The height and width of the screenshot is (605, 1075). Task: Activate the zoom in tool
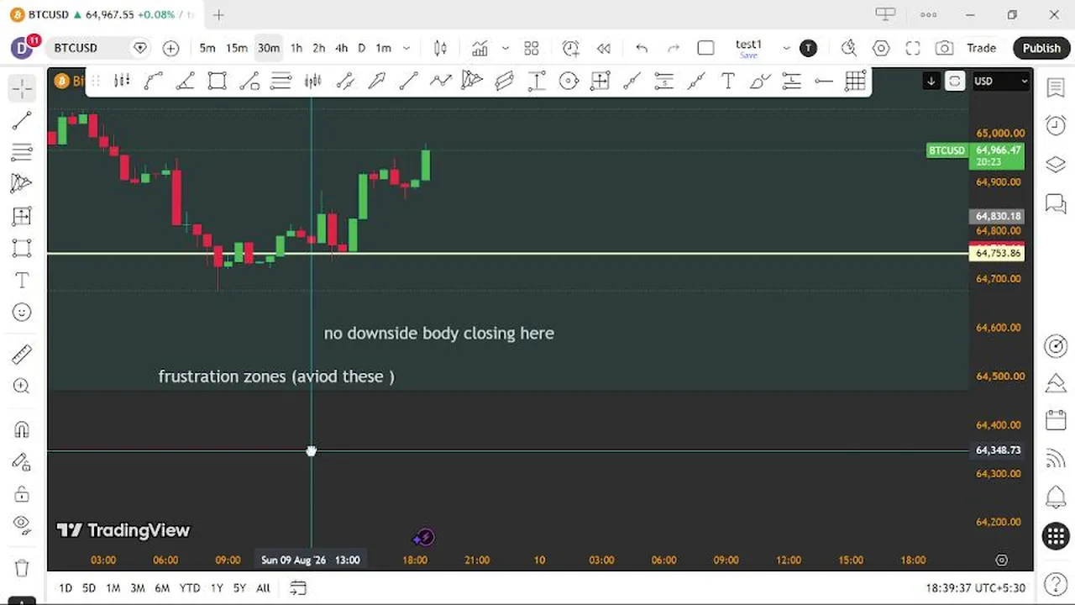pos(22,387)
